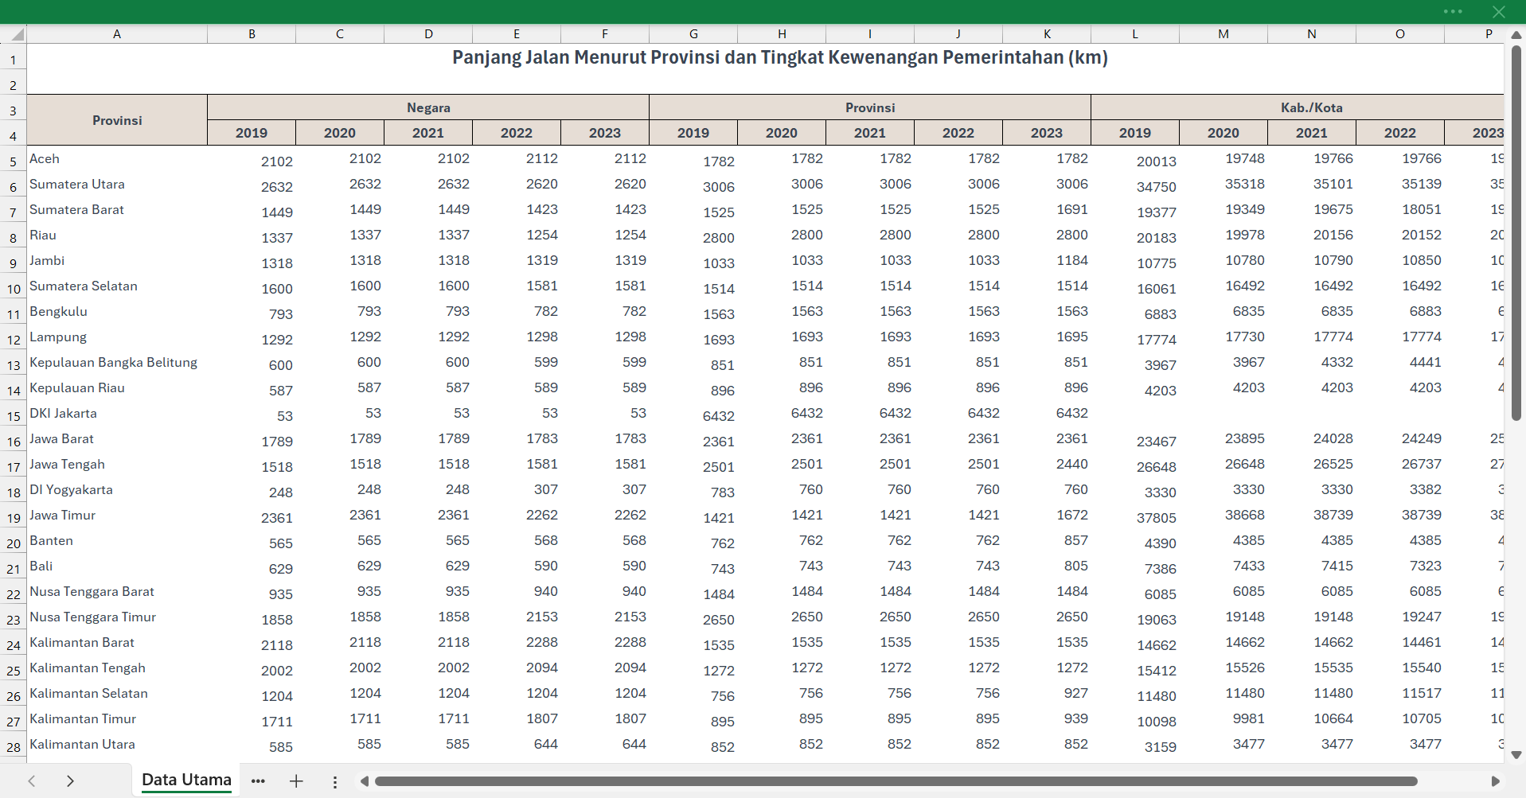Select column L header
The width and height of the screenshot is (1526, 798).
pyautogui.click(x=1135, y=34)
